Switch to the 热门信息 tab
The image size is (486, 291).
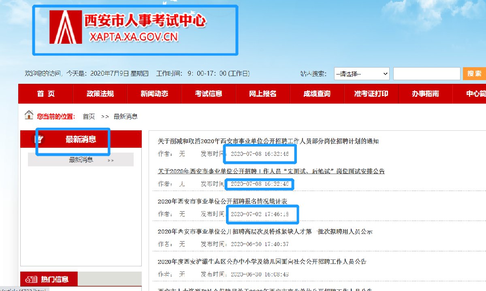pyautogui.click(x=54, y=279)
